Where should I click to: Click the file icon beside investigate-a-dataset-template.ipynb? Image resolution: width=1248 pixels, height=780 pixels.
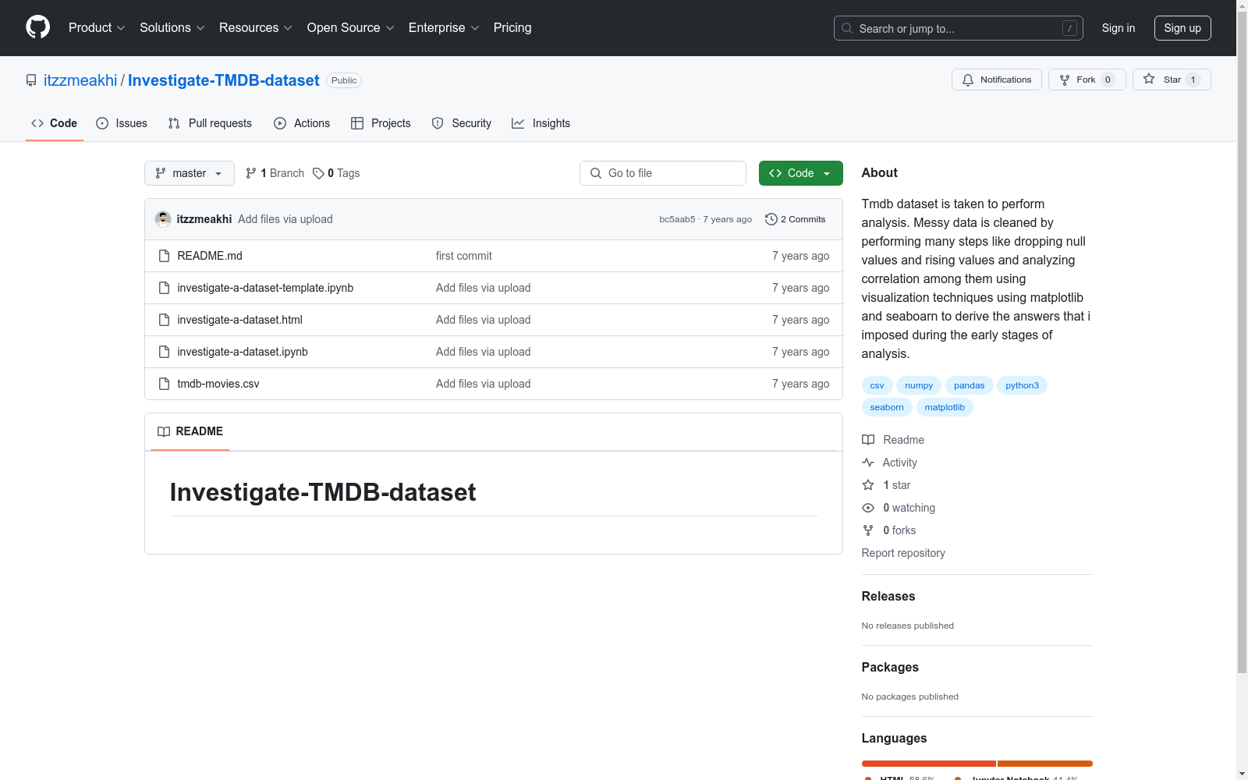(x=164, y=288)
